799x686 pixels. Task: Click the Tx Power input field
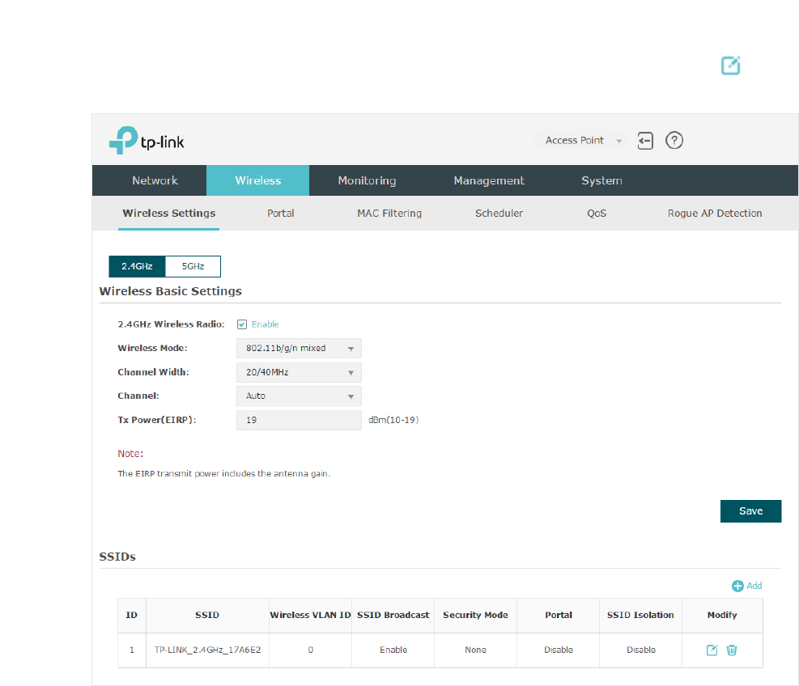point(299,420)
